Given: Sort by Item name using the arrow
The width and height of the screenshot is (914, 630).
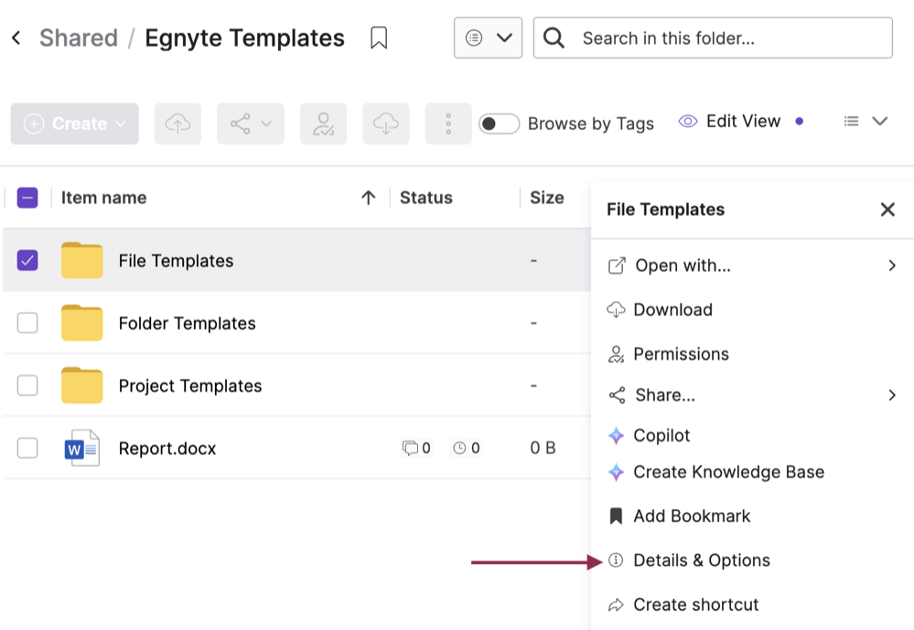Looking at the screenshot, I should click(369, 198).
